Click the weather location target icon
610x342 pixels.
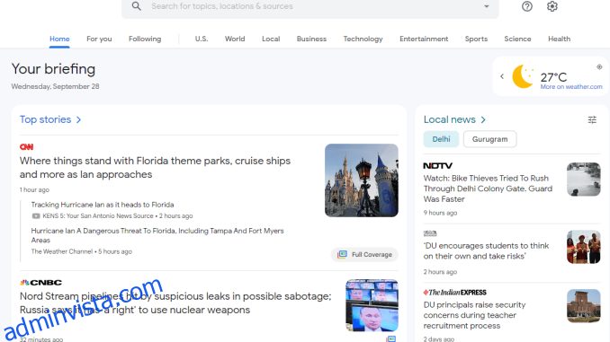pos(599,67)
